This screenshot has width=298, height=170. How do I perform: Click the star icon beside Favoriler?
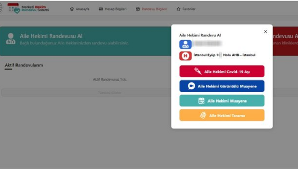tap(179, 9)
